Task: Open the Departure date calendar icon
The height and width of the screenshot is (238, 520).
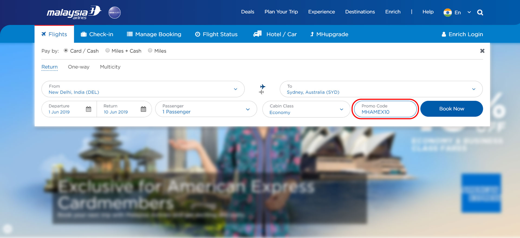Action: (x=89, y=109)
